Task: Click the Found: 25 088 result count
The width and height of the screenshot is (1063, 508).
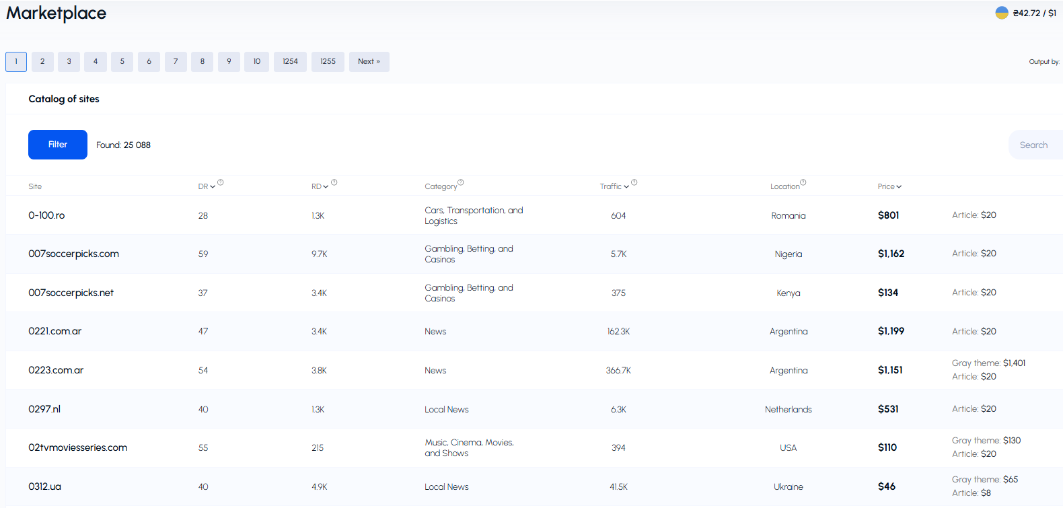Action: pyautogui.click(x=123, y=145)
